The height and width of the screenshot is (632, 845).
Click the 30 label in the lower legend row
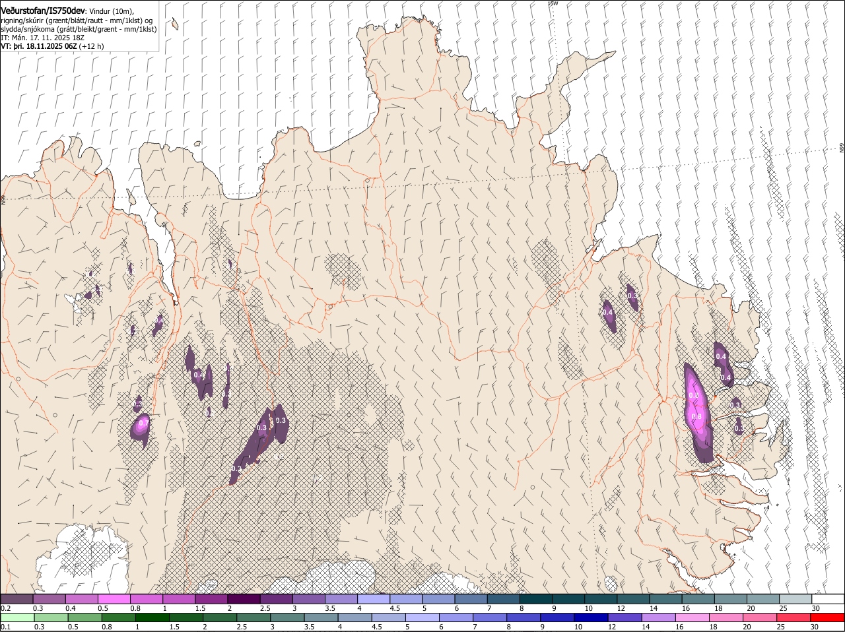[x=815, y=627]
